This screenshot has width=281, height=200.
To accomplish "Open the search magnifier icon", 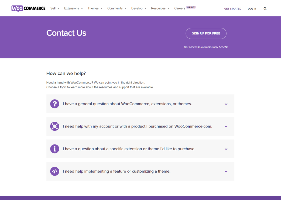I will tap(265, 8).
